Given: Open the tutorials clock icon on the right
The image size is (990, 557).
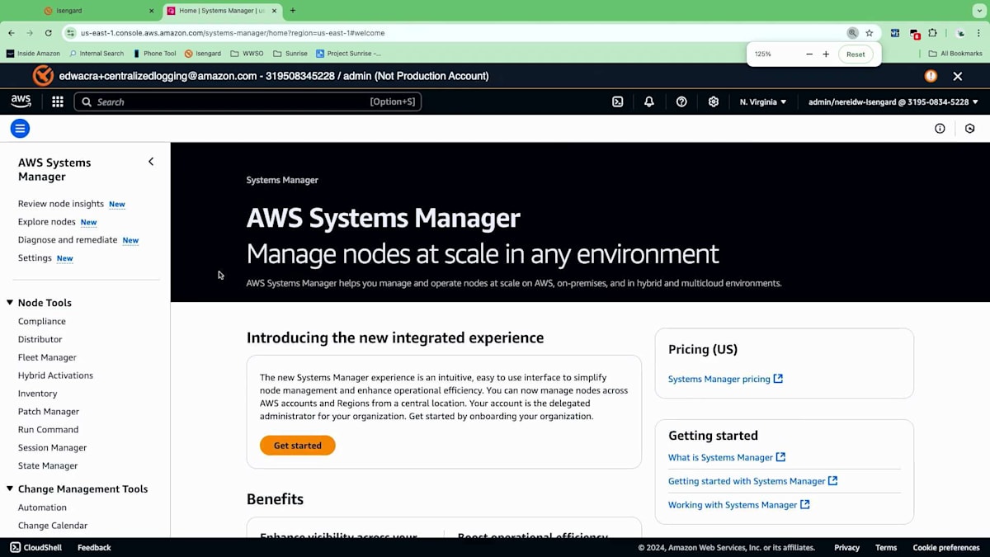Looking at the screenshot, I should pyautogui.click(x=970, y=128).
